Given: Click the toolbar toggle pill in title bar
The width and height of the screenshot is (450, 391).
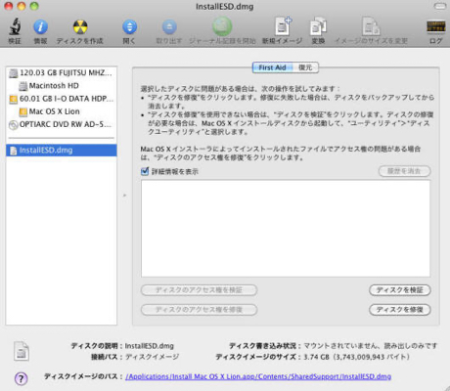Looking at the screenshot, I should (x=440, y=6).
